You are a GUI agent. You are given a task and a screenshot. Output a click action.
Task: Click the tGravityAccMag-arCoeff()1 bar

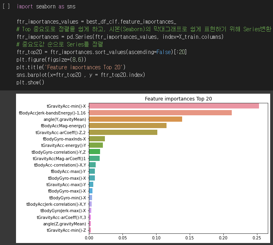[94, 158]
